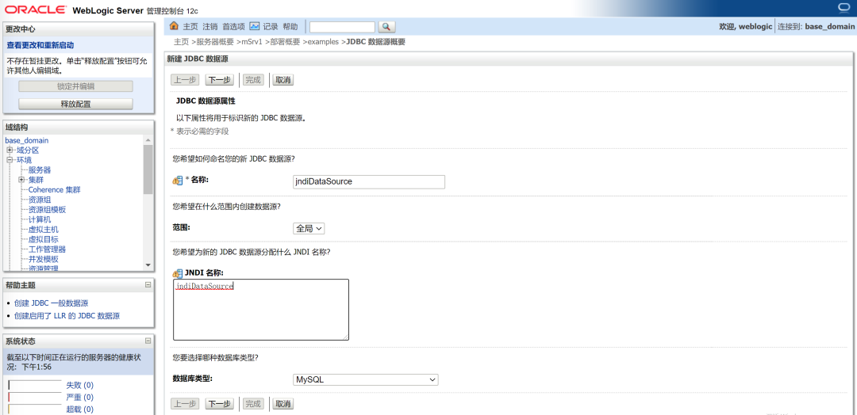Image resolution: width=857 pixels, height=415 pixels.
Task: Select 并发模板 tree item
Action: pyautogui.click(x=44, y=259)
